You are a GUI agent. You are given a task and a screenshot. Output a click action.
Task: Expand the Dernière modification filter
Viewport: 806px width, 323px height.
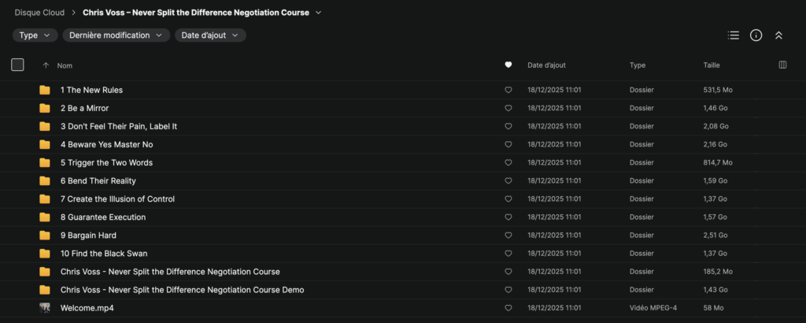[x=116, y=35]
